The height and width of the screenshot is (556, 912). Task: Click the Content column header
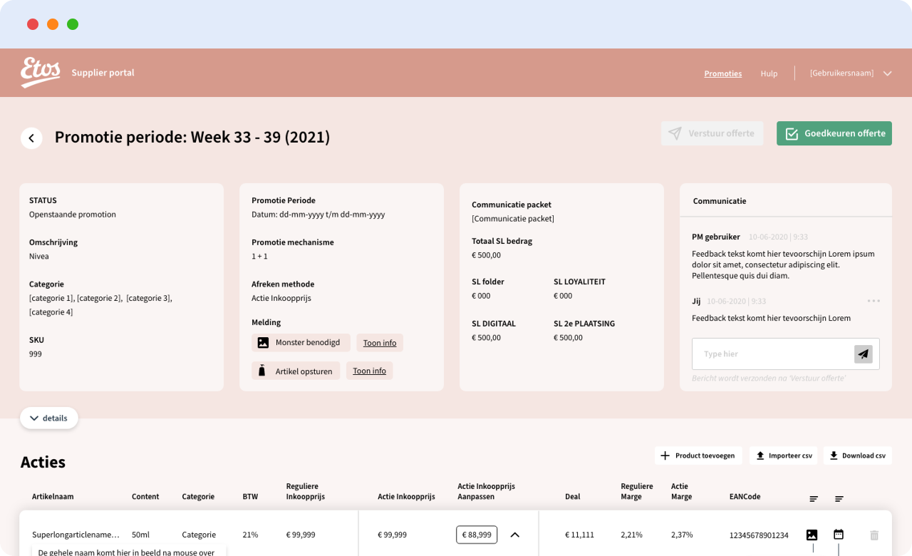click(x=145, y=497)
